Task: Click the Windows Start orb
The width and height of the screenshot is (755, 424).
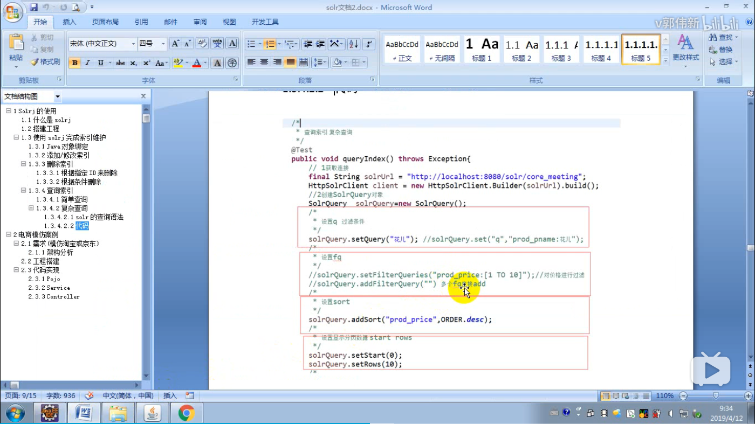Action: [x=15, y=414]
